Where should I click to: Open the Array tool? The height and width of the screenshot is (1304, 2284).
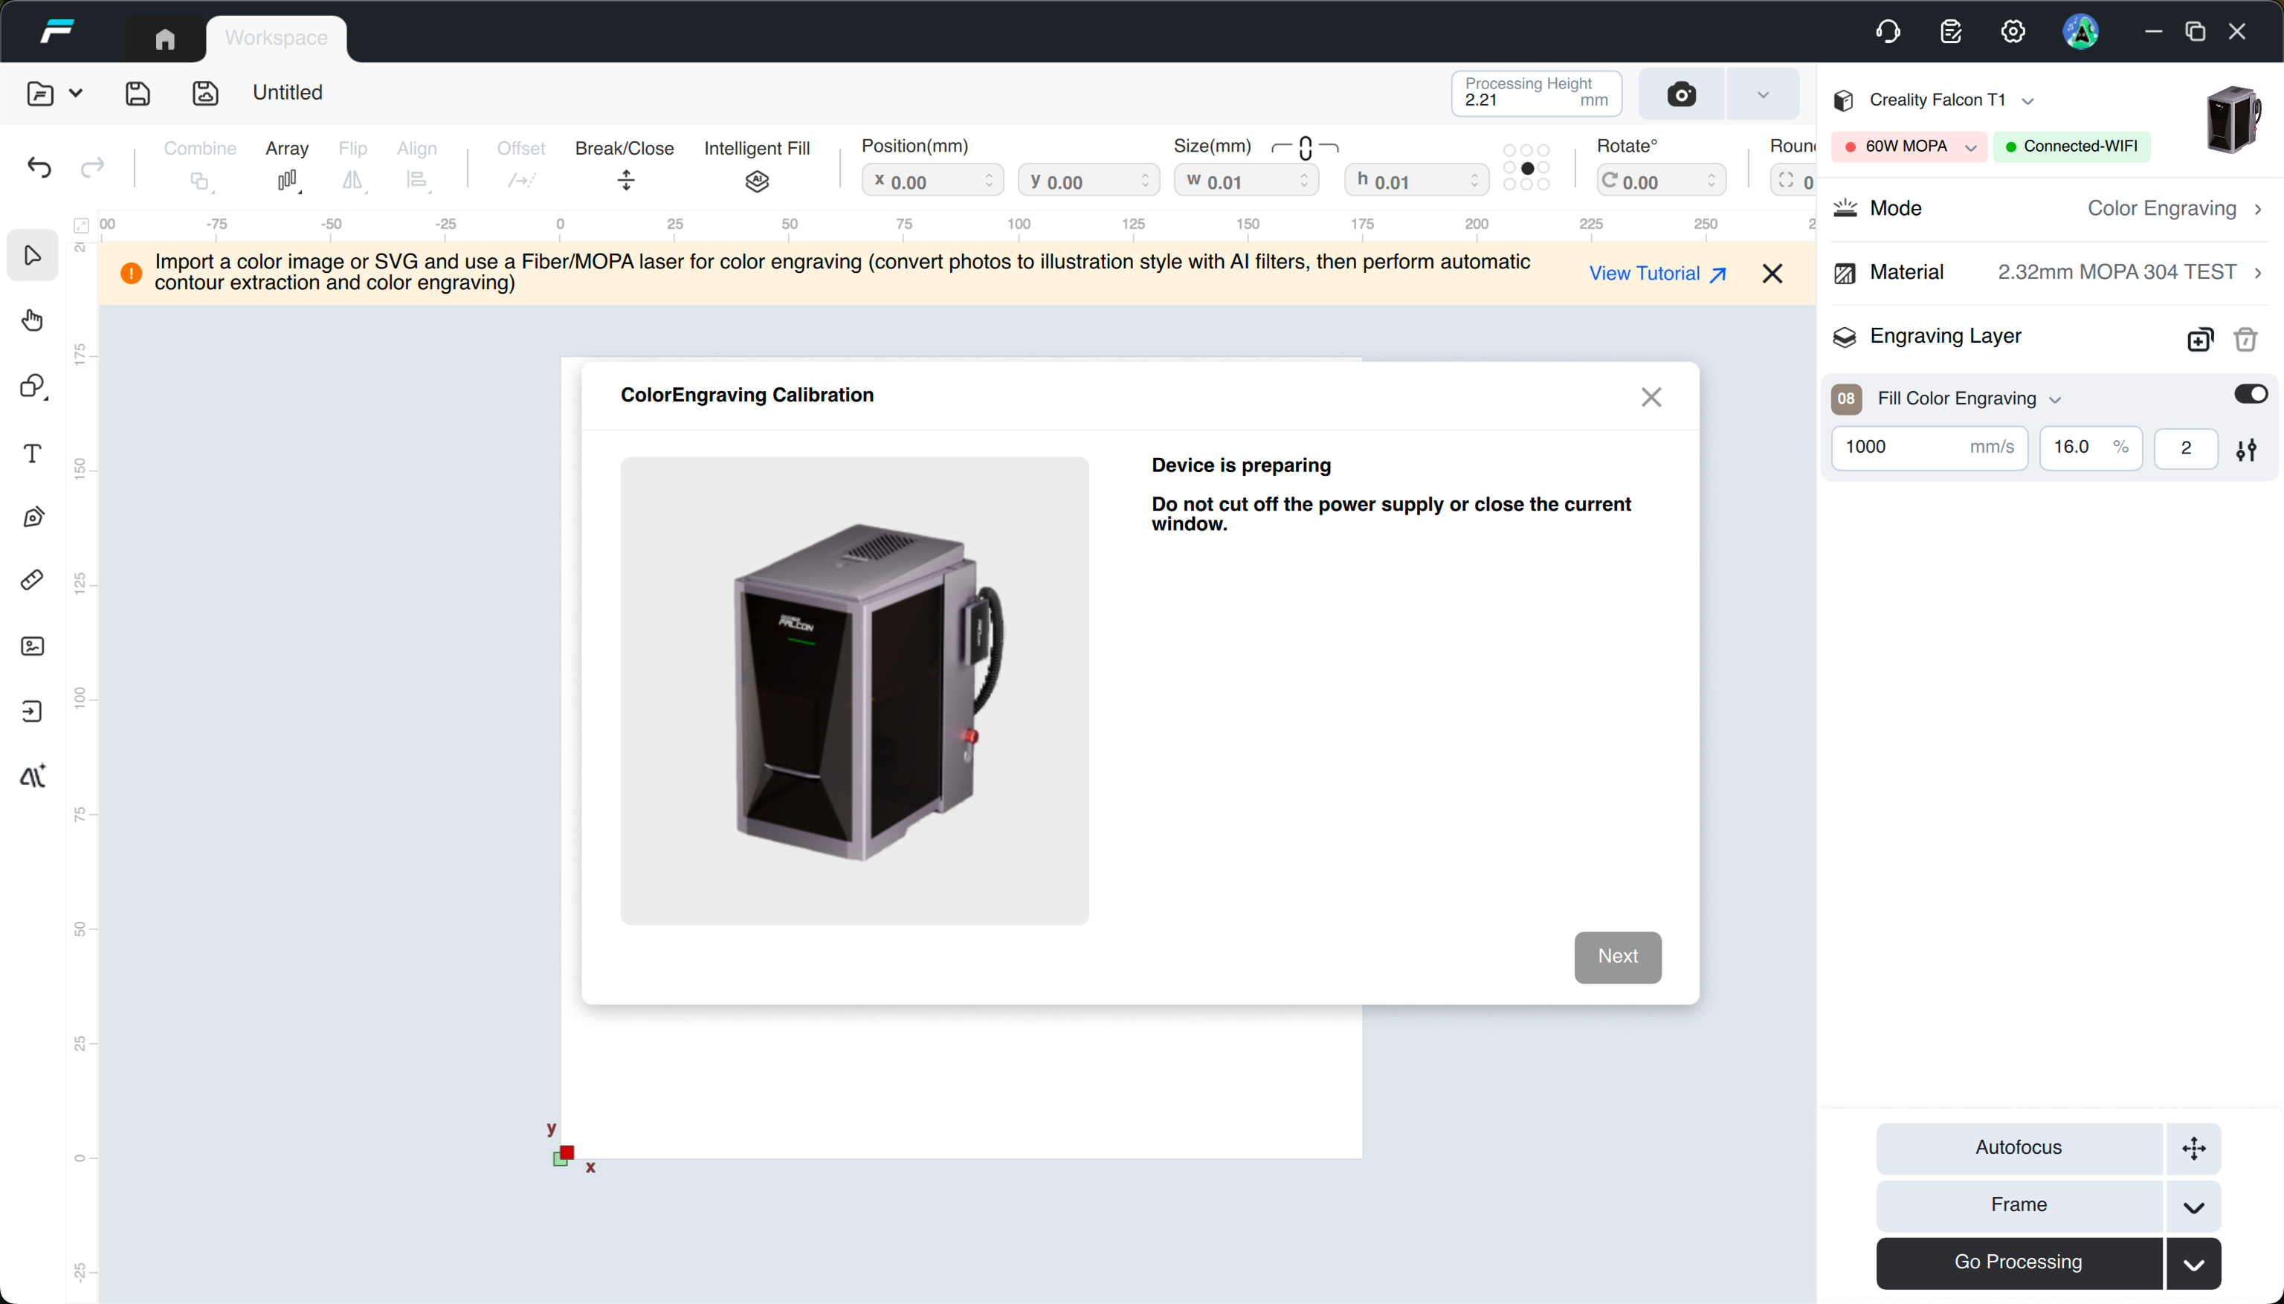[287, 166]
